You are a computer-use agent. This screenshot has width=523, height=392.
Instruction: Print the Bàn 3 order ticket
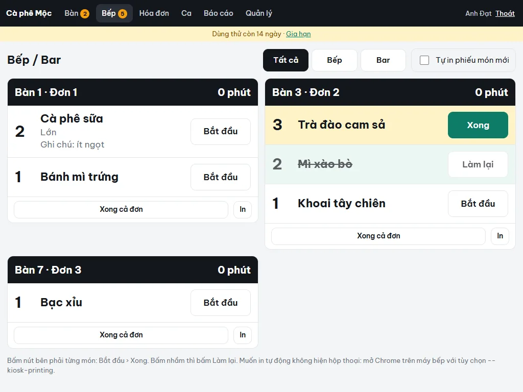click(500, 236)
